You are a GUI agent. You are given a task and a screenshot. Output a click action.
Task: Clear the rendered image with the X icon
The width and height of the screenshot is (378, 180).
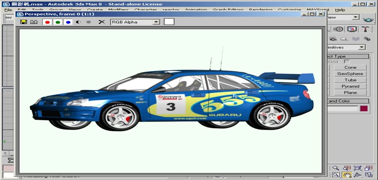(x=102, y=22)
